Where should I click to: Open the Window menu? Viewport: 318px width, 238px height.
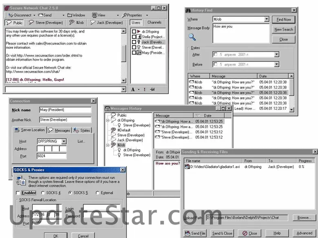76,15
